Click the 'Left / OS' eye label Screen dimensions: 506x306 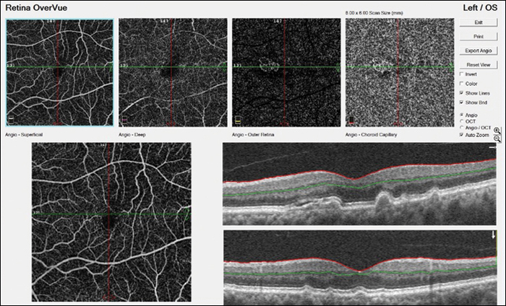point(480,8)
